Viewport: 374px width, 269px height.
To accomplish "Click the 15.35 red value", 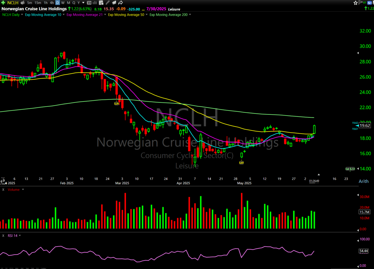I will pyautogui.click(x=109, y=9).
